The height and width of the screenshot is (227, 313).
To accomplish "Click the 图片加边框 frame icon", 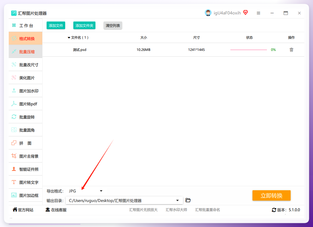I will click(14, 195).
